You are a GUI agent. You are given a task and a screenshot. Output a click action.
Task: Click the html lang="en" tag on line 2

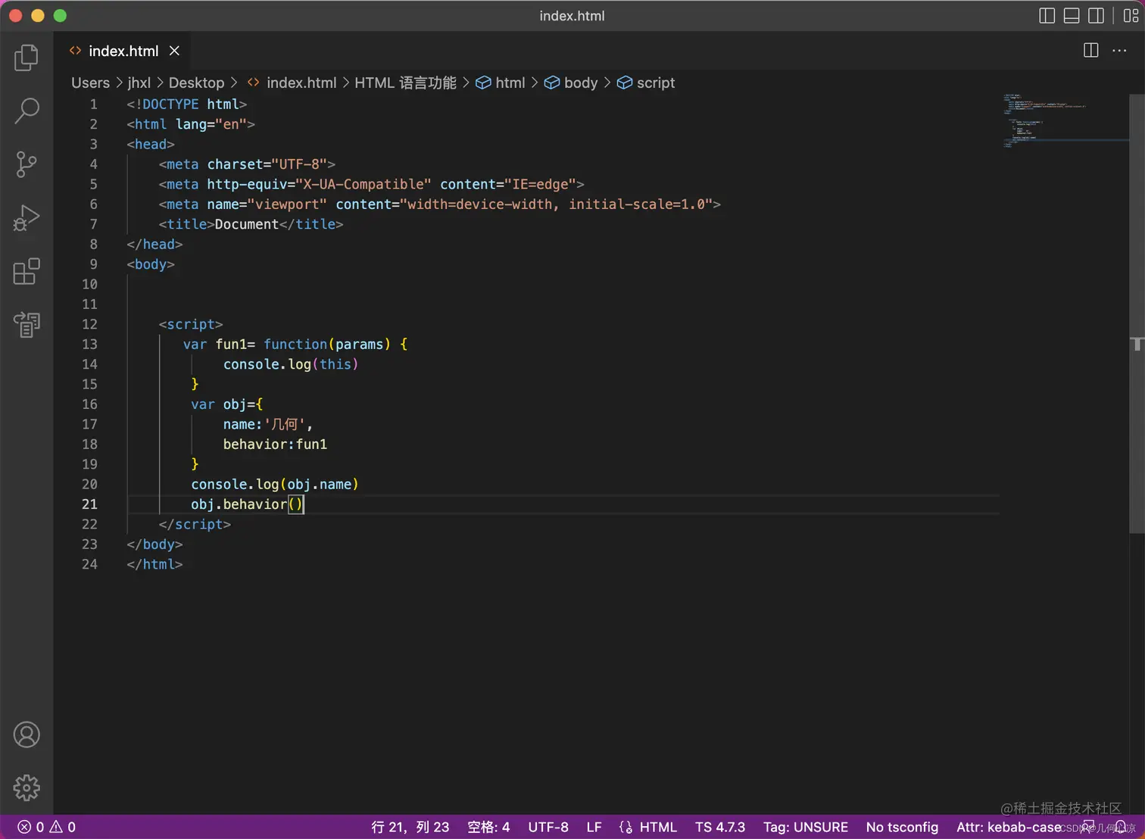(x=191, y=124)
